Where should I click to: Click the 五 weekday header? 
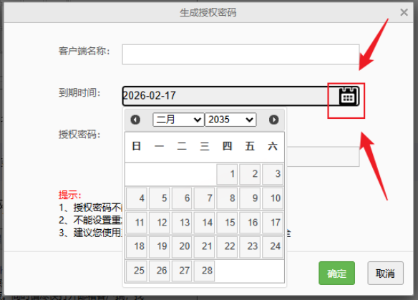click(250, 146)
